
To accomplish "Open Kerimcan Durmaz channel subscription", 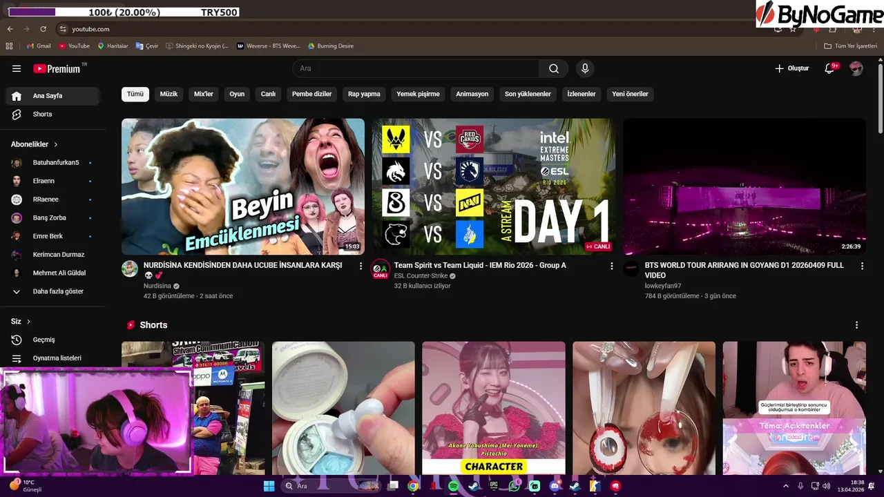I will point(52,255).
